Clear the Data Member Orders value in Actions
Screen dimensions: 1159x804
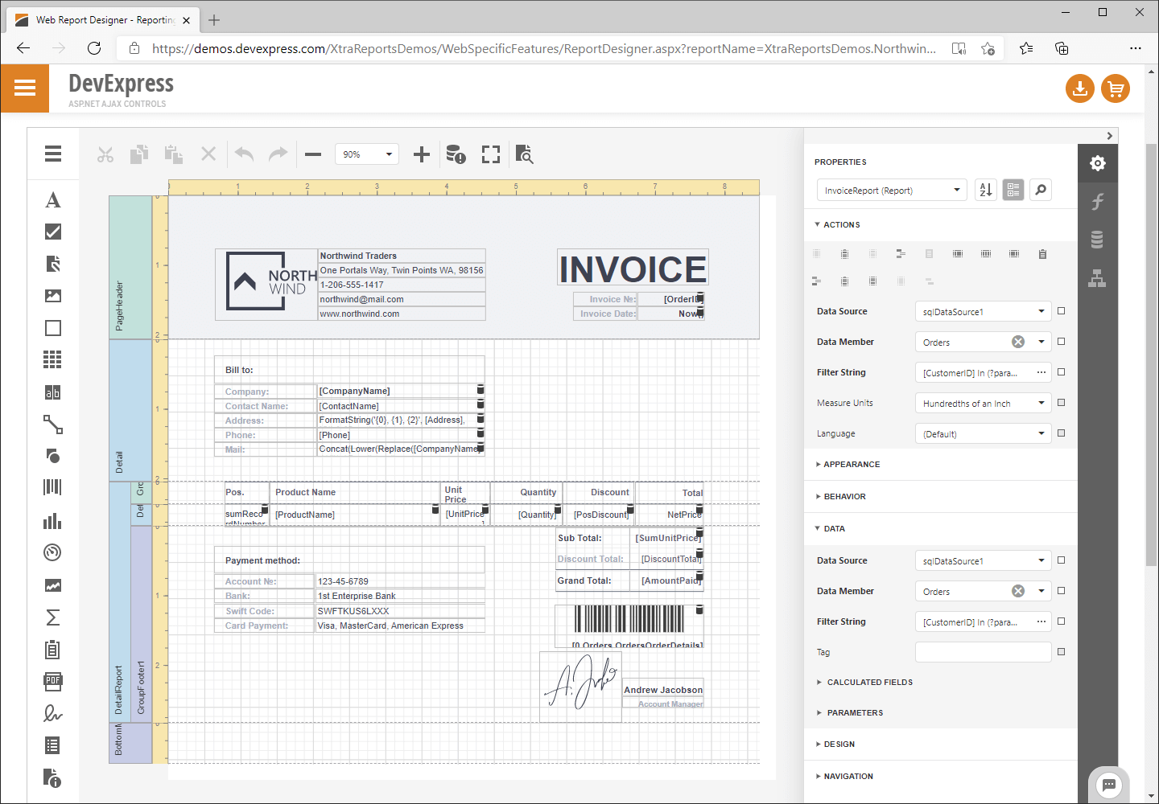point(1018,342)
